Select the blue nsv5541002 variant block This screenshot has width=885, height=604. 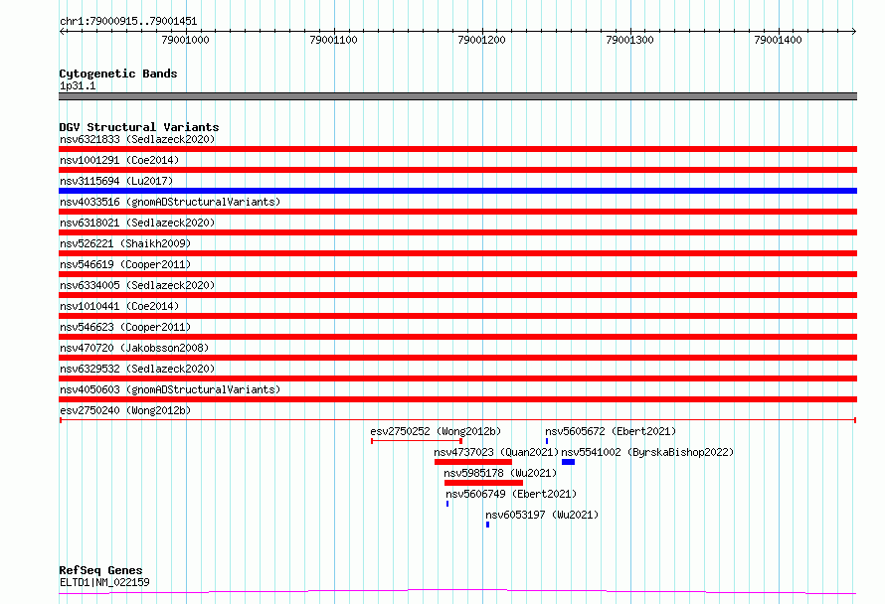(x=569, y=462)
